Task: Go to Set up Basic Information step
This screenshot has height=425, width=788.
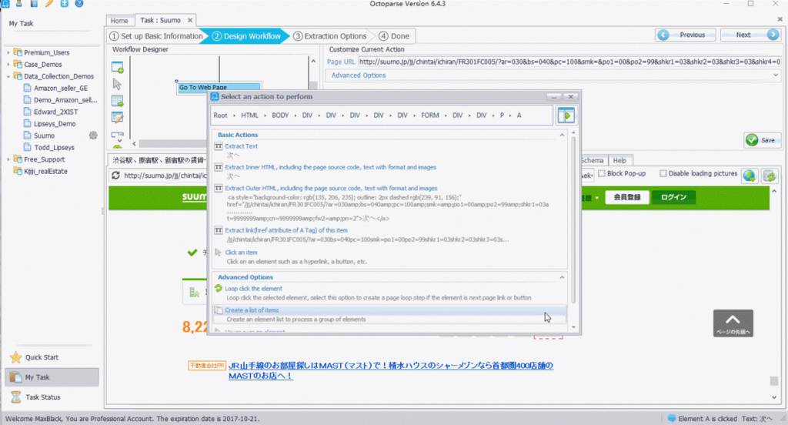Action: 156,36
